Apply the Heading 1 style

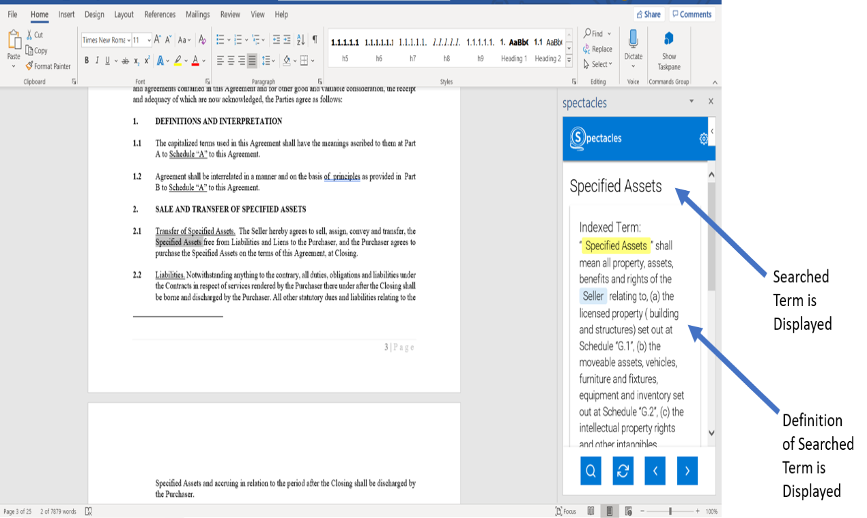point(513,49)
